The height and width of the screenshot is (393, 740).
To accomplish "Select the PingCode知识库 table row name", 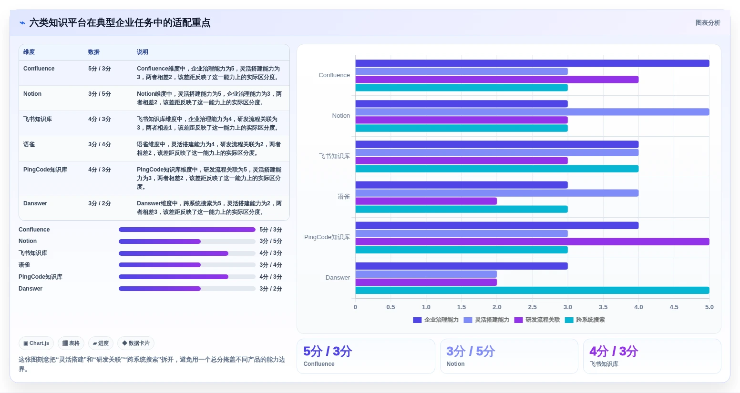I will point(45,170).
